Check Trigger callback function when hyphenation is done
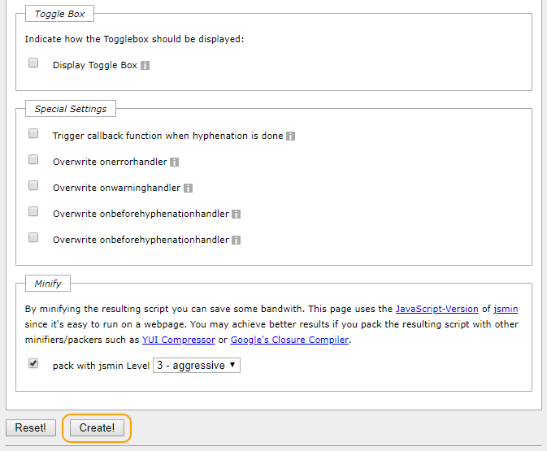This screenshot has width=547, height=451. coord(33,133)
